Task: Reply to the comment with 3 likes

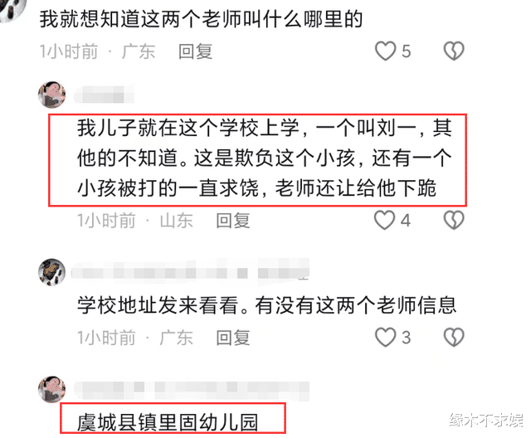Action: (233, 338)
